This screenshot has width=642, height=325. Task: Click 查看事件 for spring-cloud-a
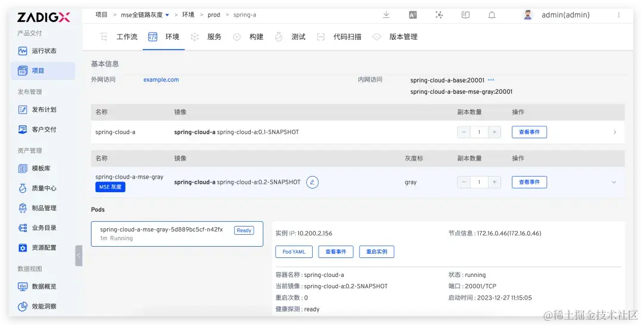coord(530,132)
